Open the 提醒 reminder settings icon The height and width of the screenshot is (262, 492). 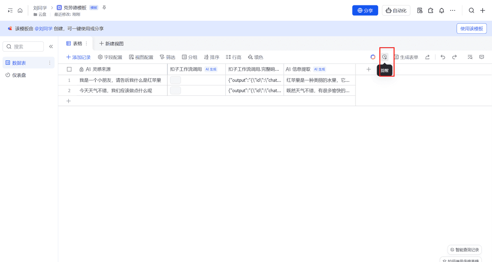[384, 57]
